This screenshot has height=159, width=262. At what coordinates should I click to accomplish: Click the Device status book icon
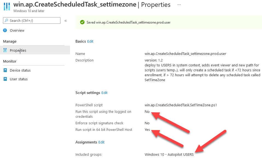pos(5,70)
